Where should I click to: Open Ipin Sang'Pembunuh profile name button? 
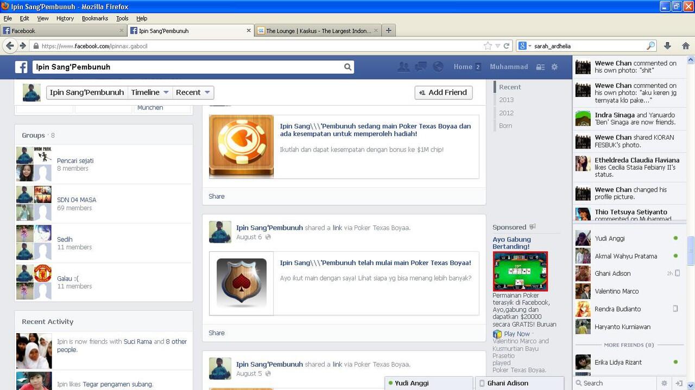click(x=87, y=93)
